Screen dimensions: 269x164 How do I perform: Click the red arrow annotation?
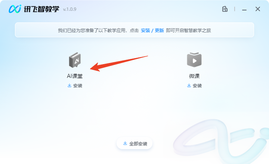pyautogui.click(x=119, y=63)
